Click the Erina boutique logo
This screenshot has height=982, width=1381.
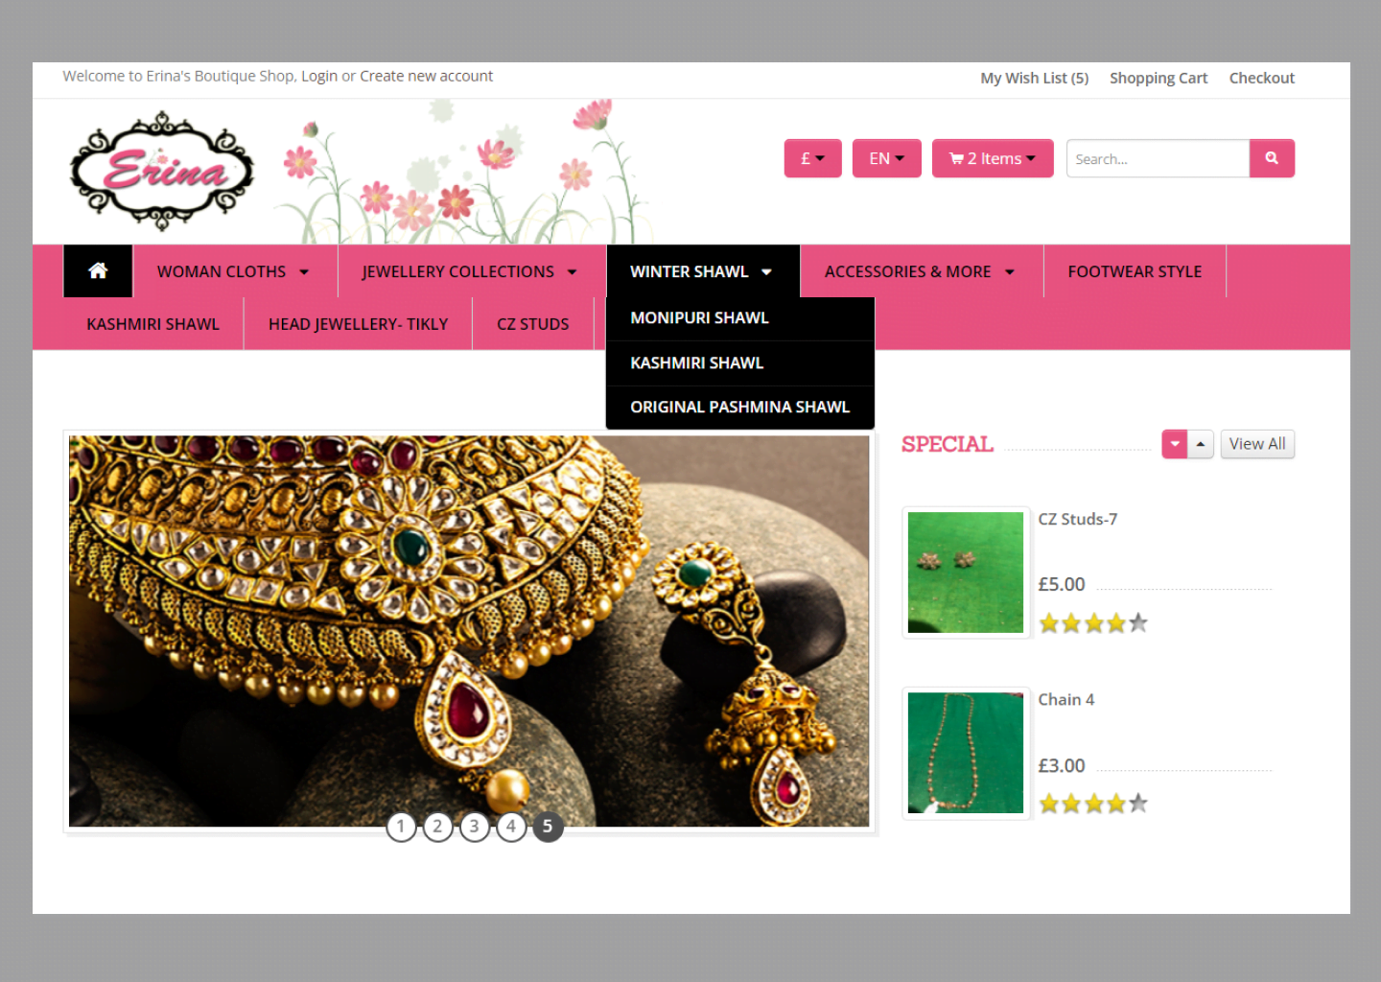pyautogui.click(x=162, y=172)
